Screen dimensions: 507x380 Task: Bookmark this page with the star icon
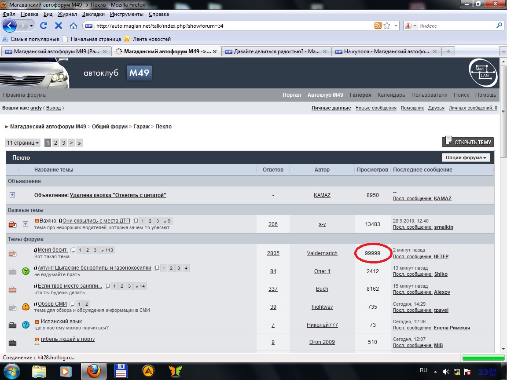387,26
